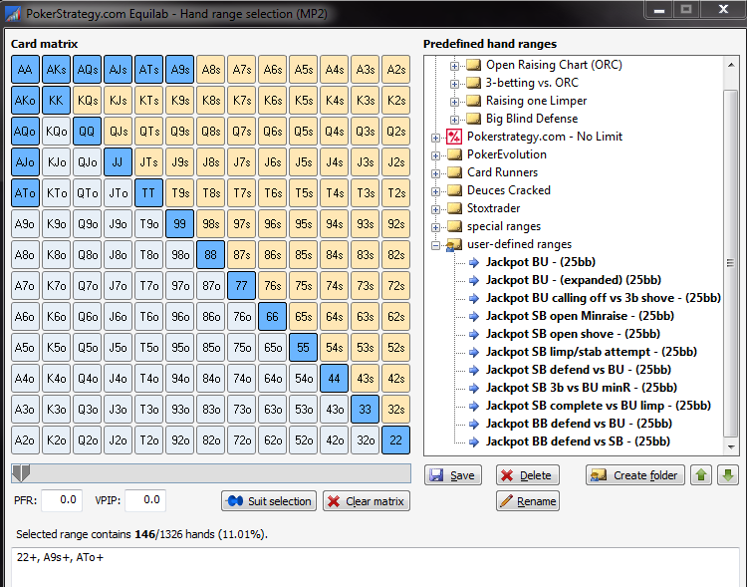
Task: Select Jackpot SB defend vs BU range
Action: 579,370
